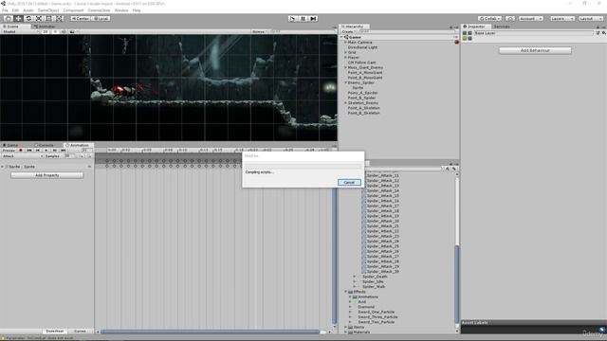Expand the Player object in Hierarchy
The width and height of the screenshot is (607, 341).
tap(345, 57)
